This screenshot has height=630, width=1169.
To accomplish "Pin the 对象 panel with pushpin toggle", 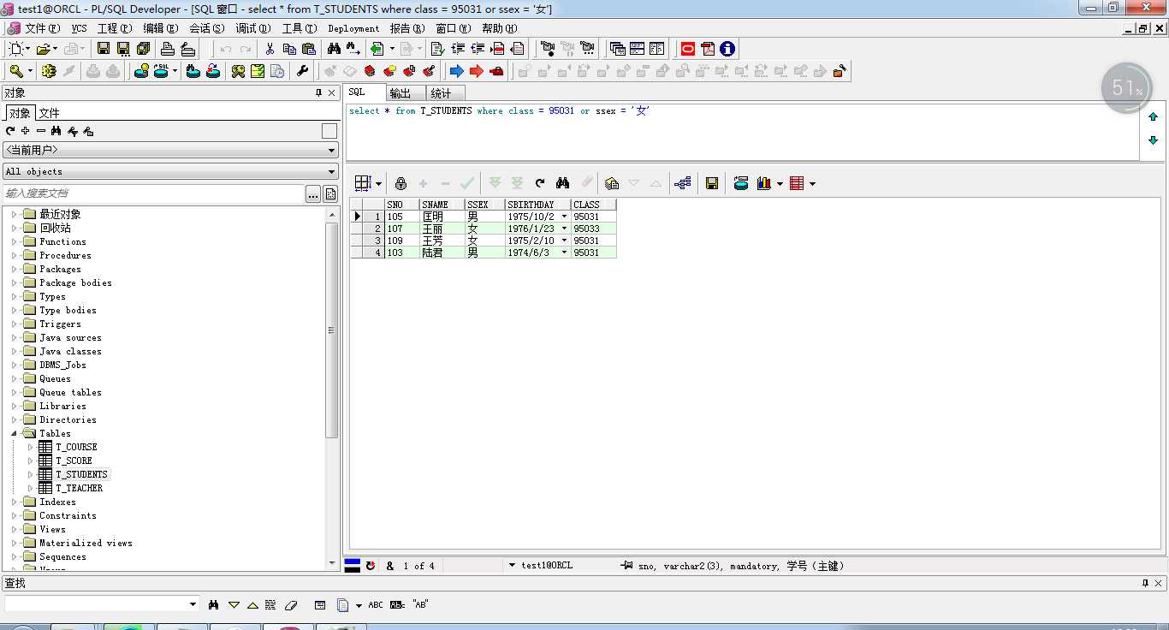I will pos(319,92).
